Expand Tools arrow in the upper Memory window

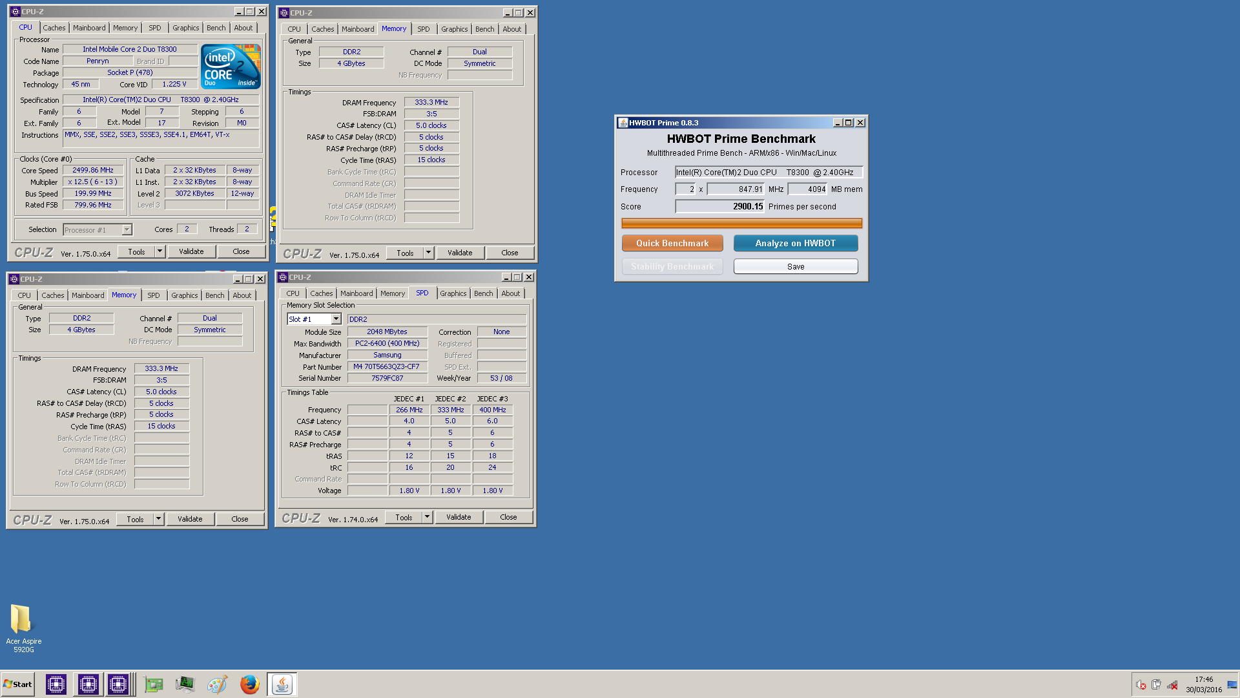coord(428,253)
